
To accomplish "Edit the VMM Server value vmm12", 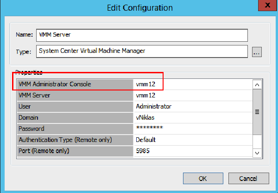I will 193,96.
